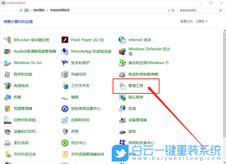Click the vertical scrollbar thumb

[225, 85]
